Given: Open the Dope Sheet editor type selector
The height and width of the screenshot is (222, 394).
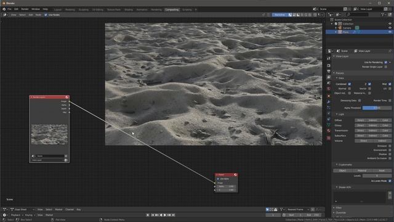Looking at the screenshot, I should [6, 210].
